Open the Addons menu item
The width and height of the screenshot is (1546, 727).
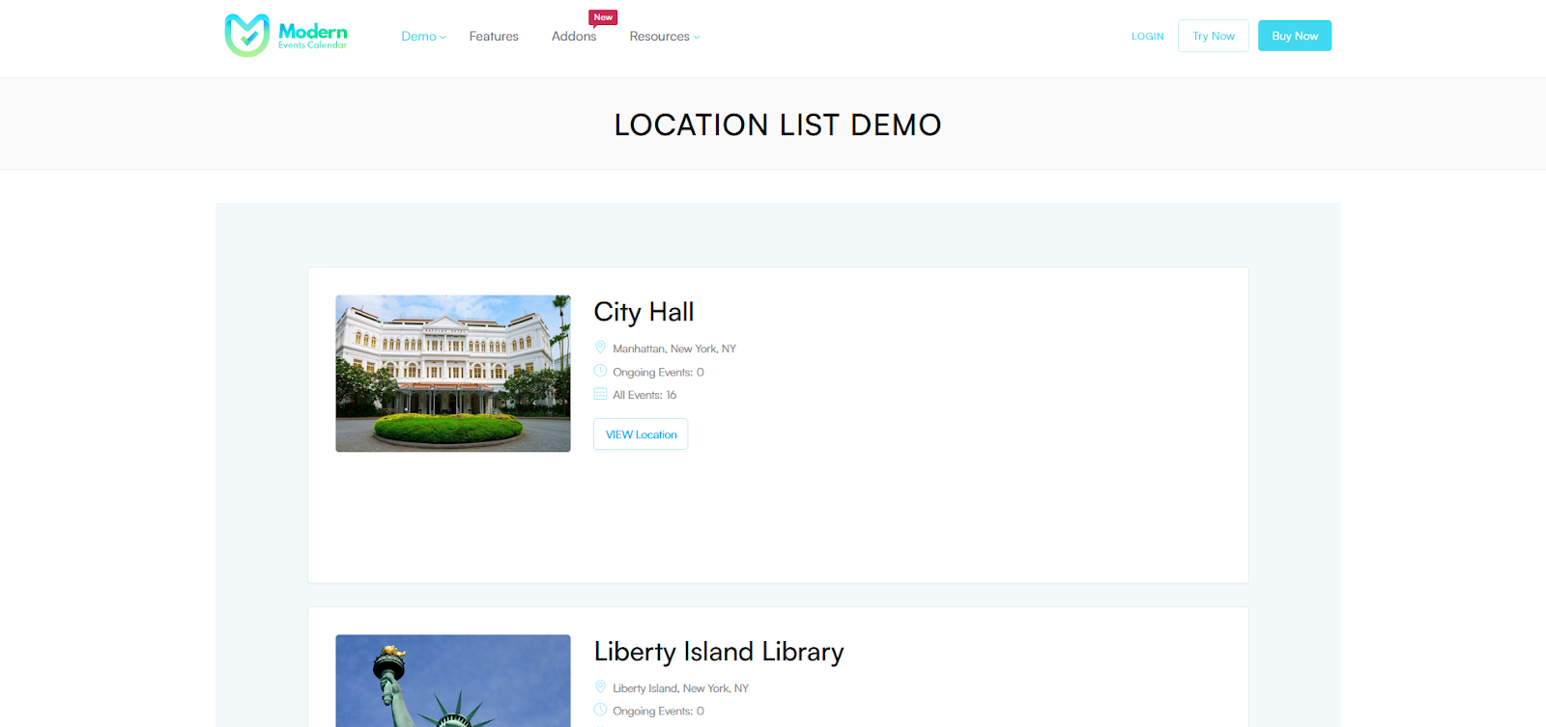(574, 37)
